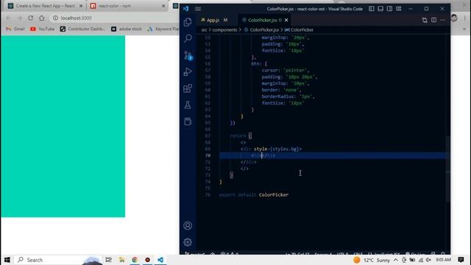Open the YouTube bookmark
The height and width of the screenshot is (265, 471).
(43, 29)
